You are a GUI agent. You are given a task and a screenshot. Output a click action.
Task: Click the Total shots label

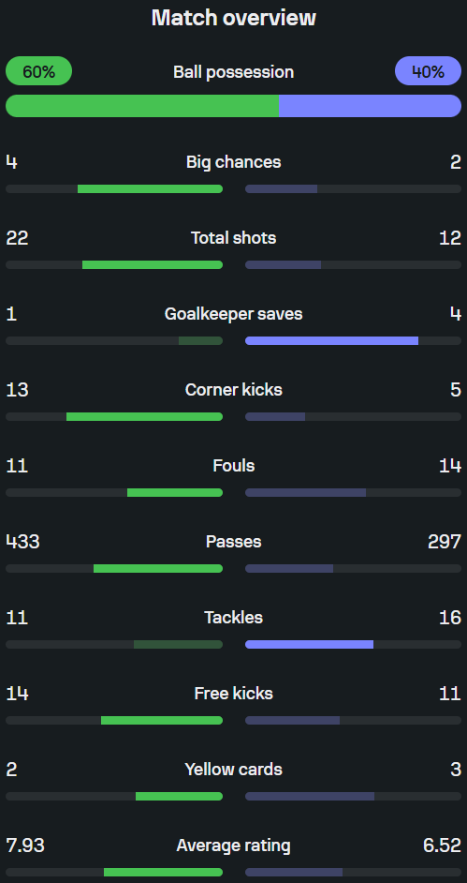point(233,238)
